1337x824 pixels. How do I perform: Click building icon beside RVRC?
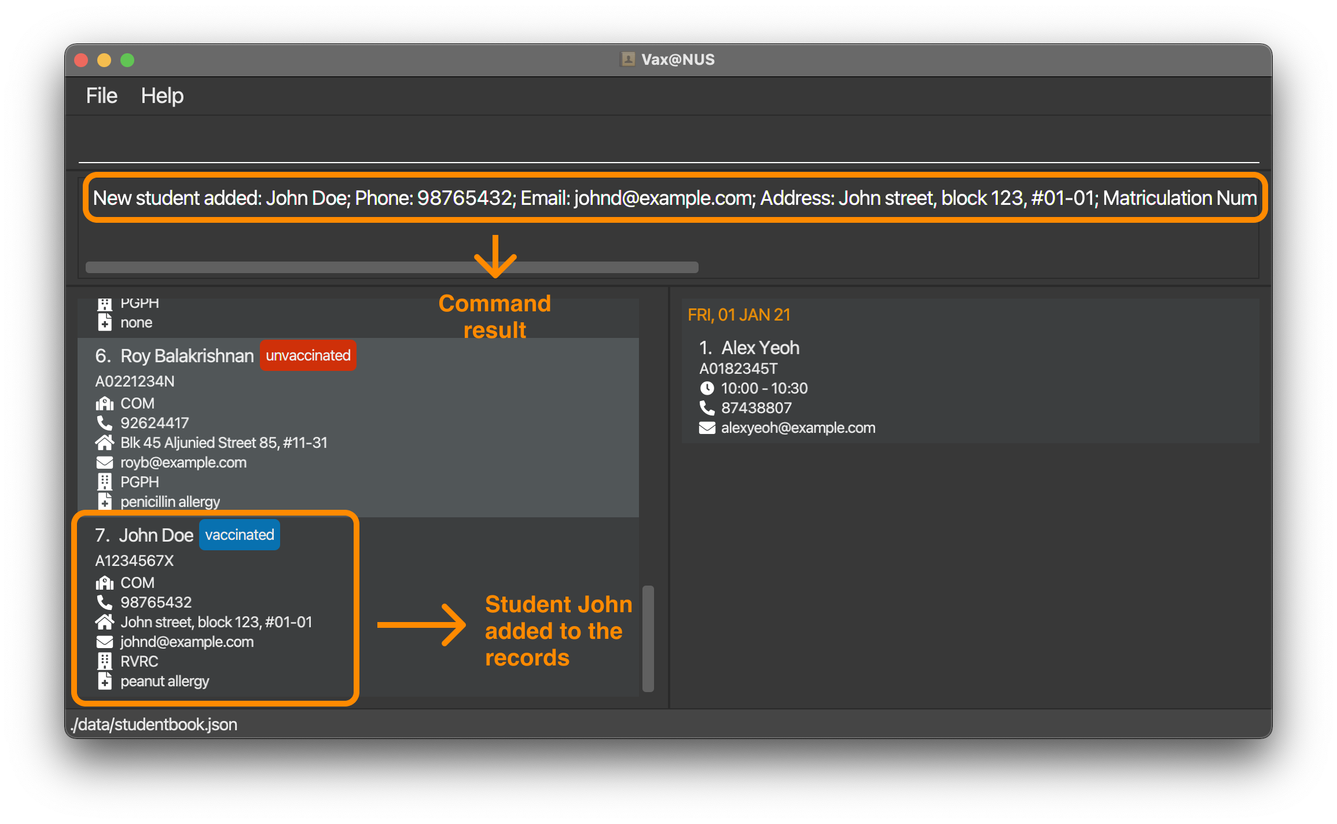tap(104, 661)
